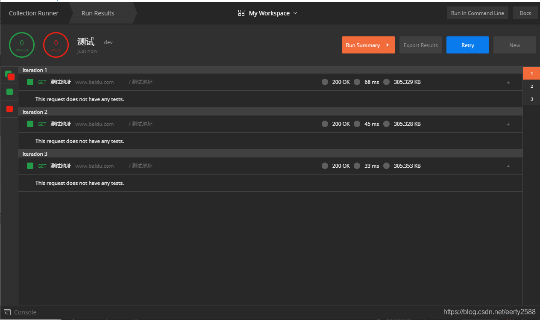Screen dimensions: 540x320
Task: Click the / 测试地址 path in Iteration 3
Action: pos(141,166)
